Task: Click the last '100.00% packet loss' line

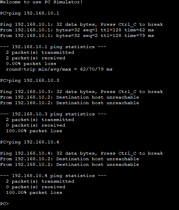Action: pyautogui.click(x=34, y=193)
